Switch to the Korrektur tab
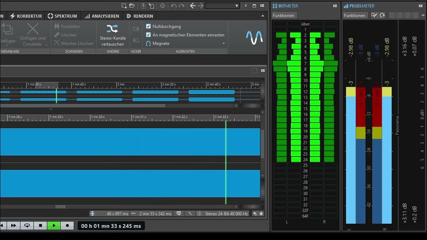This screenshot has height=240, width=427. point(26,16)
